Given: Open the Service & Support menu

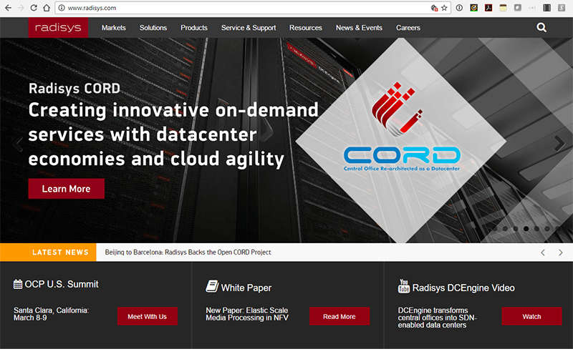Looking at the screenshot, I should pos(249,28).
